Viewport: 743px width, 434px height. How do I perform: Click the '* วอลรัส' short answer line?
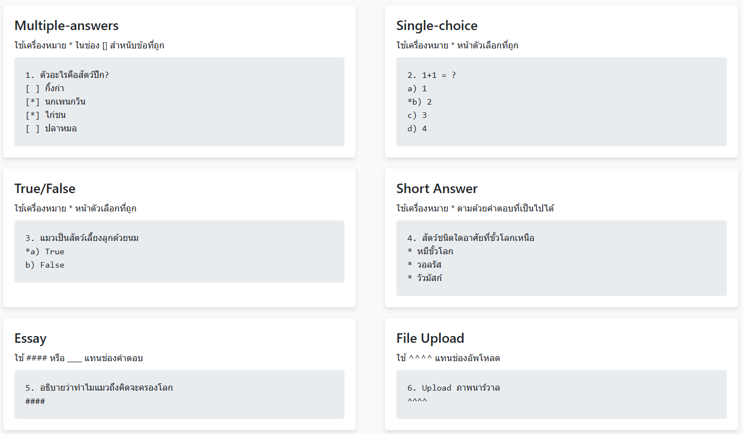coord(424,265)
